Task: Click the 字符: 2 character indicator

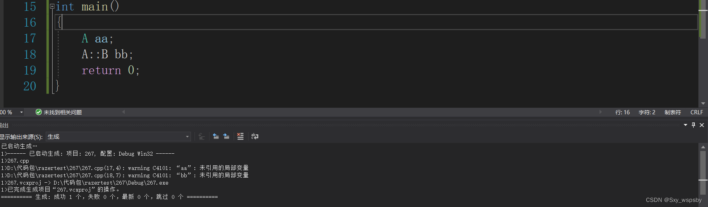Action: (x=647, y=112)
